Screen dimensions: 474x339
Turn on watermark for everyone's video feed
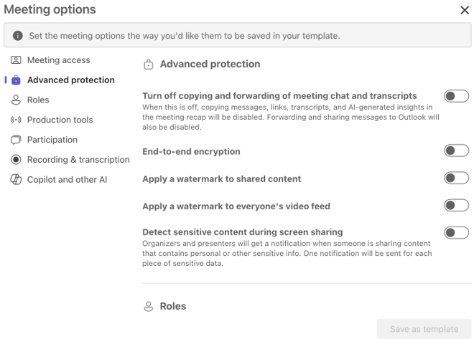(x=456, y=206)
